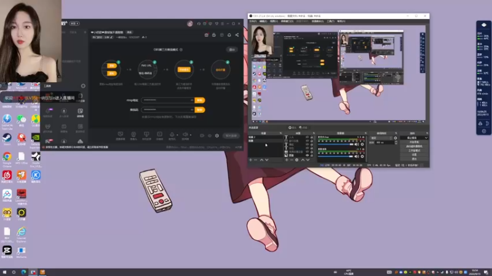Open the OBS Audio Mixer dock header menu icon
This screenshot has width=492, height=276.
coord(365,133)
